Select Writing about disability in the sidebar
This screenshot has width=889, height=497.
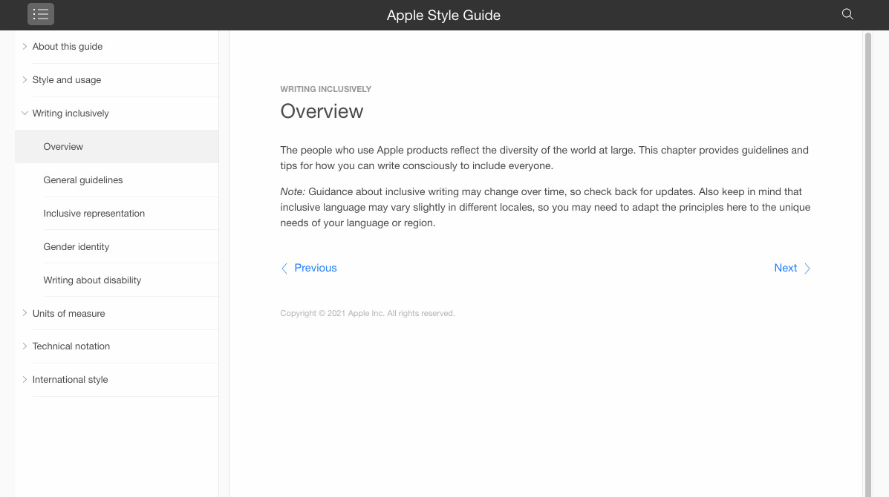[92, 280]
